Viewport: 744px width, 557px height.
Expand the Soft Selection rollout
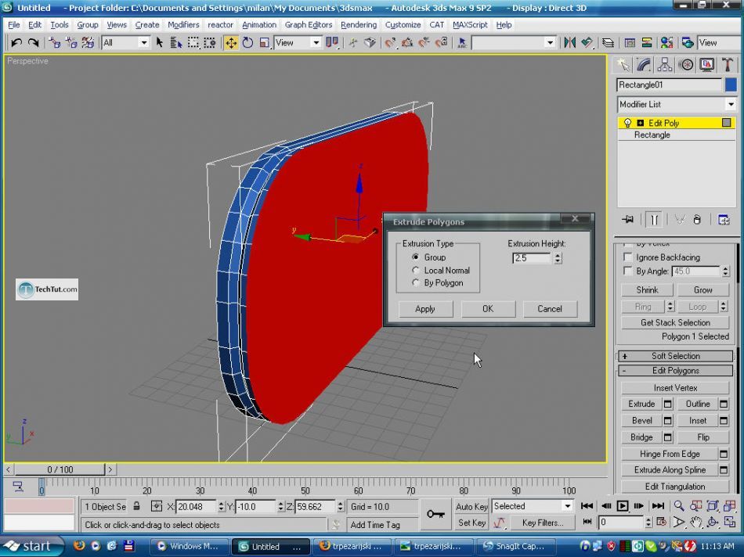675,356
